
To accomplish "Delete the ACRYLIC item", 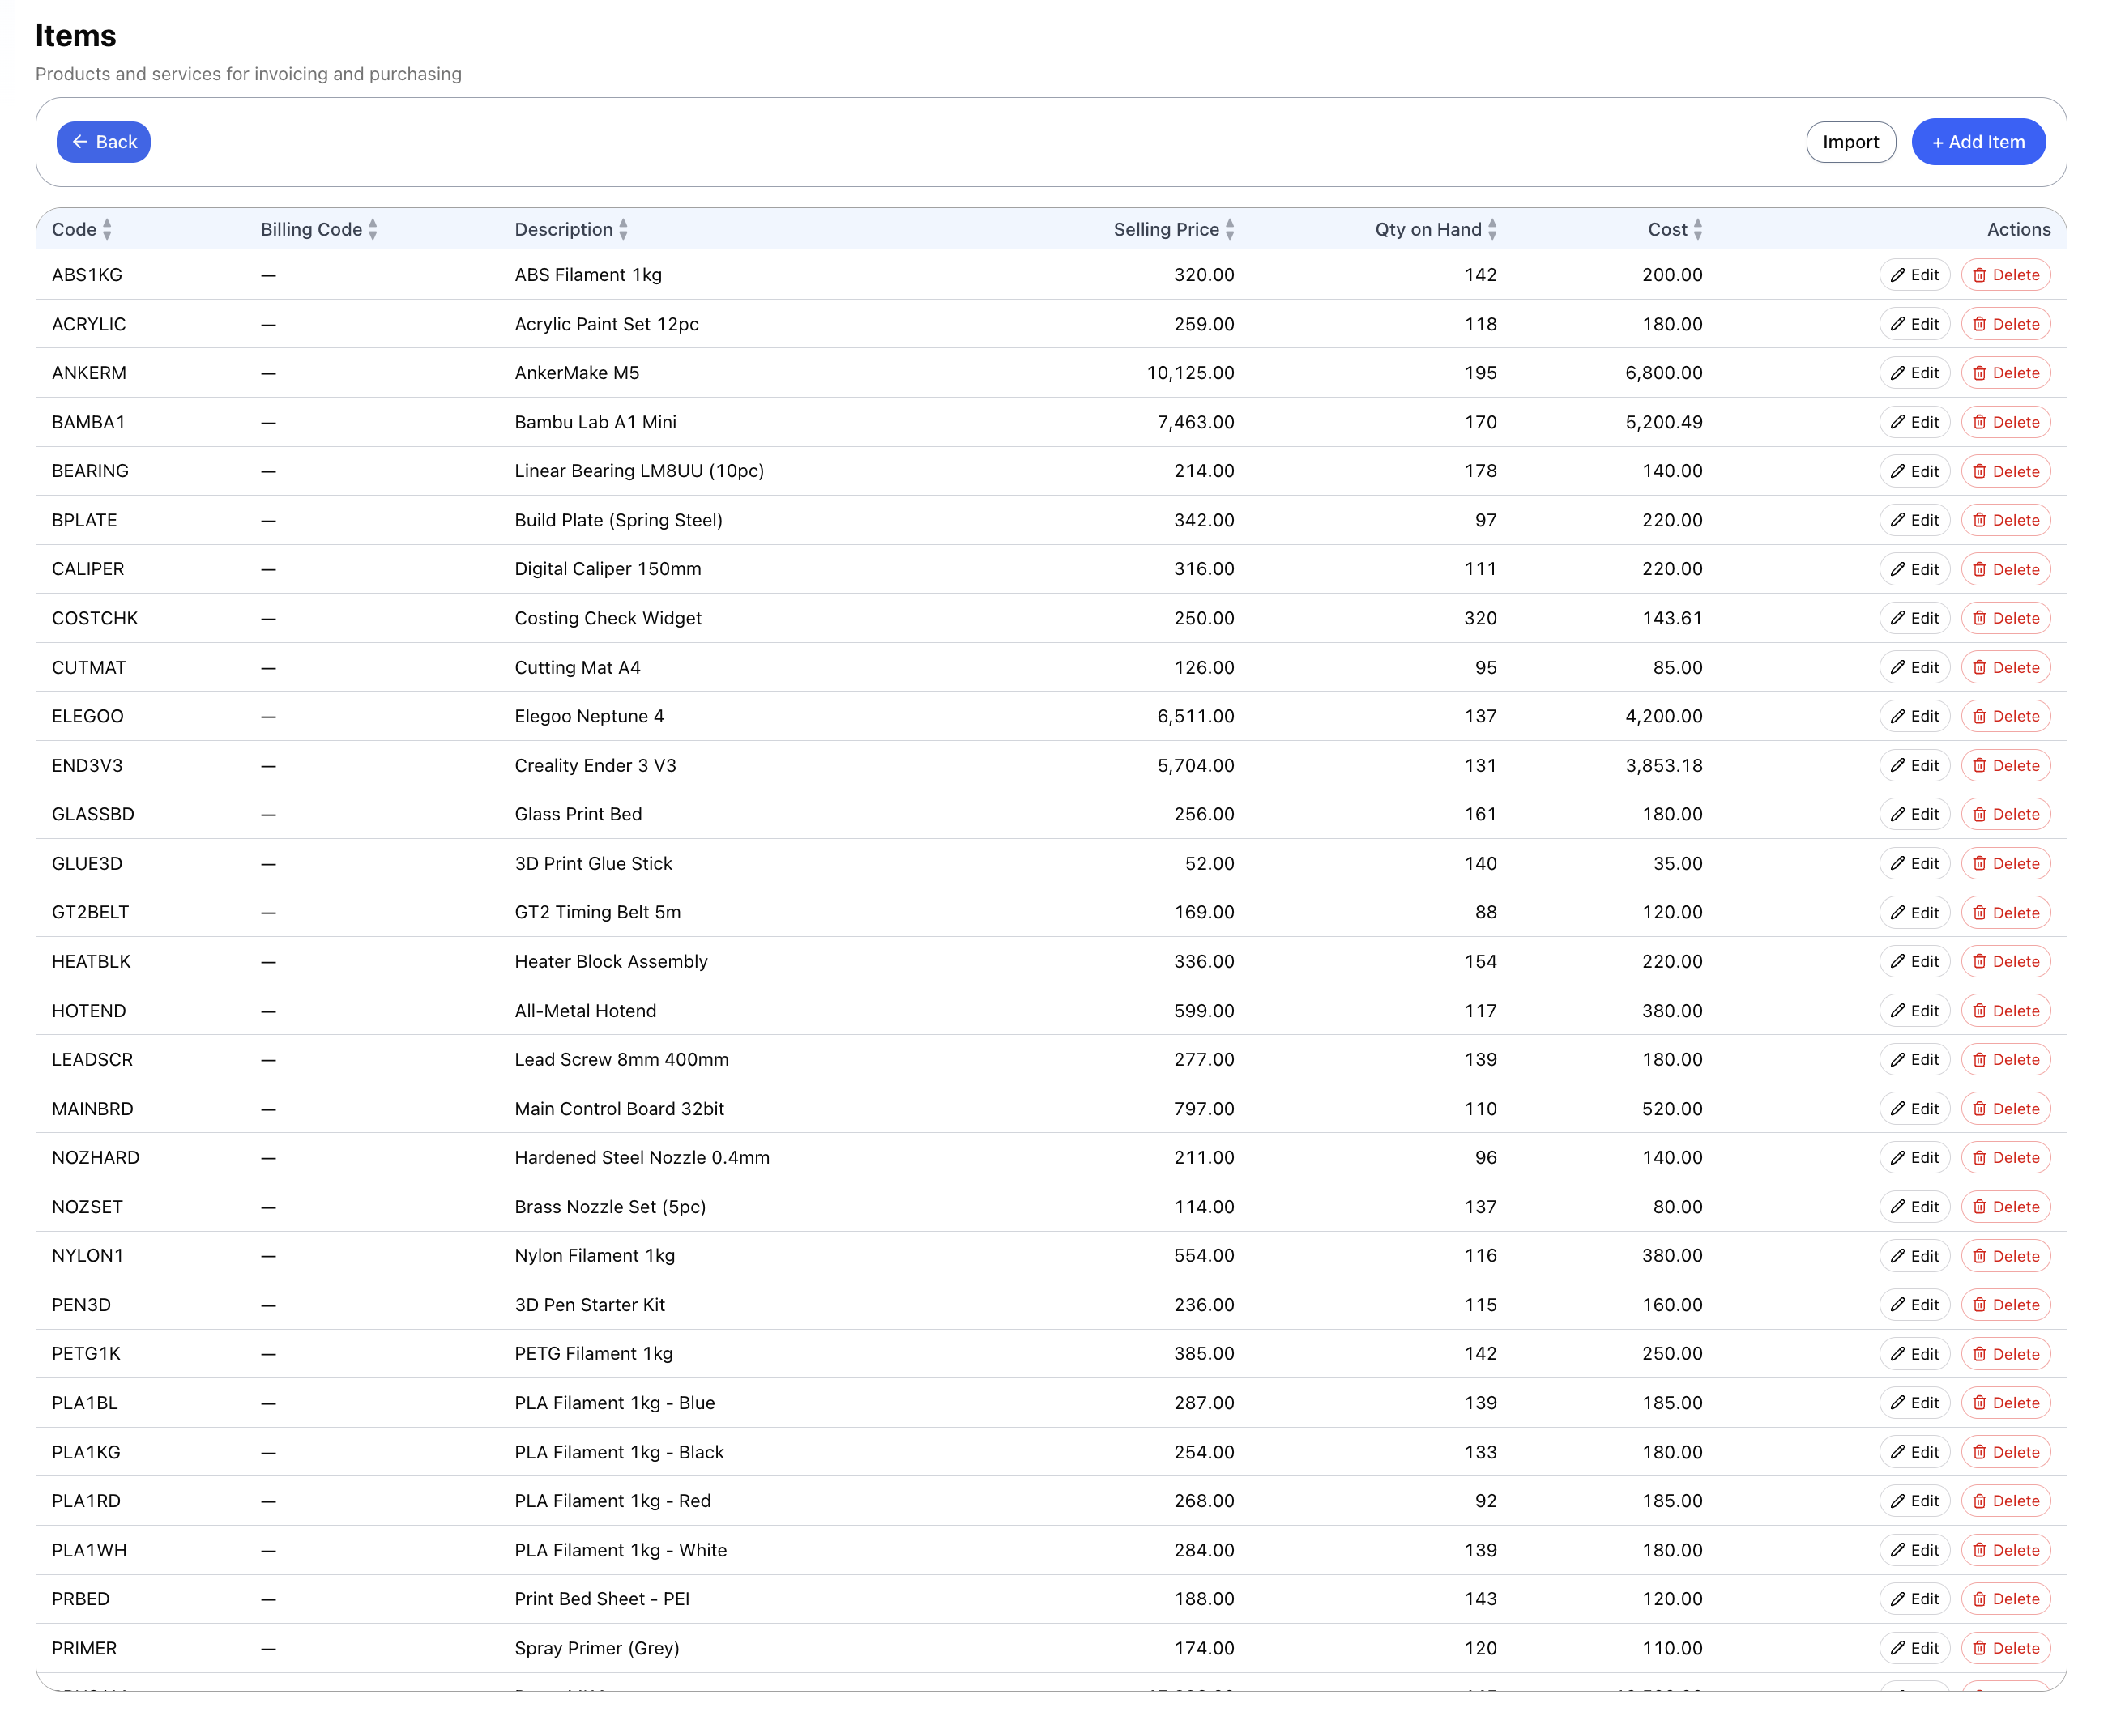I will pos(2005,325).
